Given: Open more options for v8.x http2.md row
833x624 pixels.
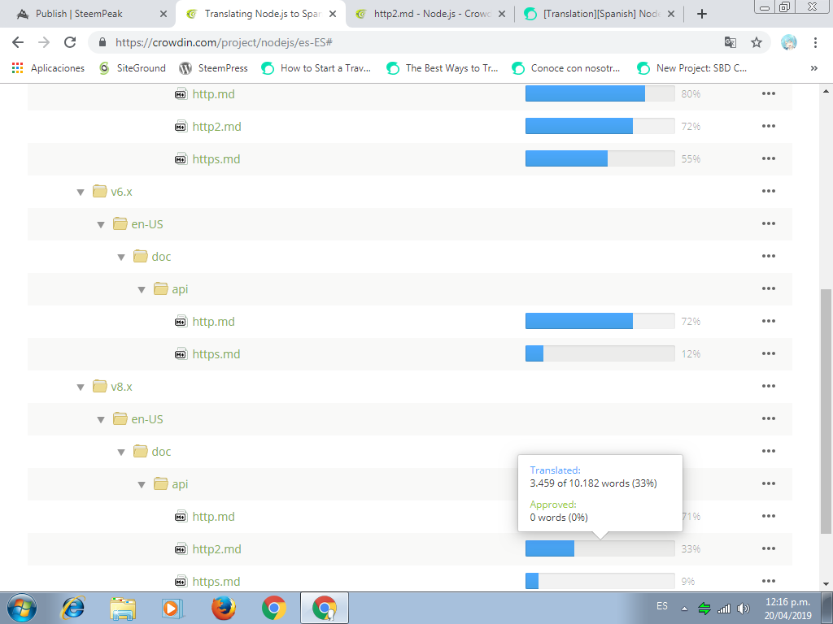Looking at the screenshot, I should (768, 549).
